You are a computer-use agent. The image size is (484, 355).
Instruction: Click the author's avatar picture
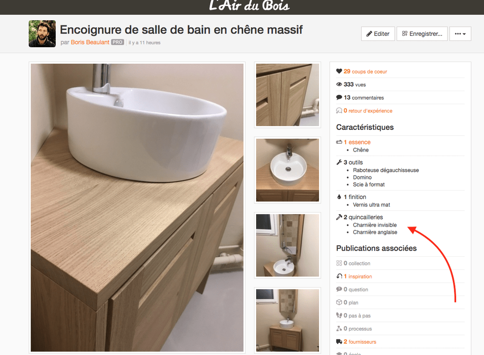[x=42, y=34]
